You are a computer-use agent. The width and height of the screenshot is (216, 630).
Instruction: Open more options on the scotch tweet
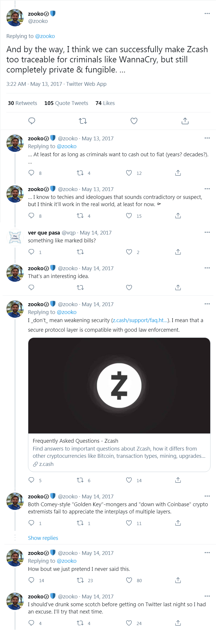pyautogui.click(x=207, y=596)
